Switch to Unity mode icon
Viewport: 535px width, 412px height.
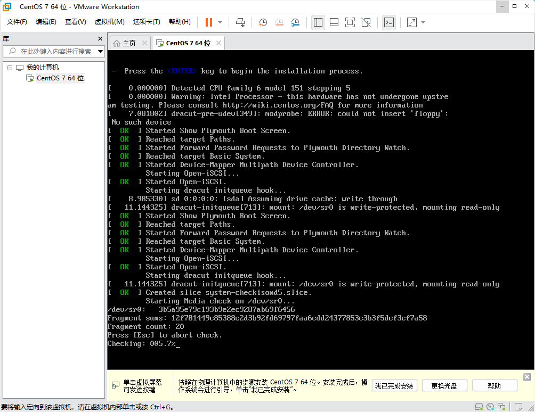(366, 22)
